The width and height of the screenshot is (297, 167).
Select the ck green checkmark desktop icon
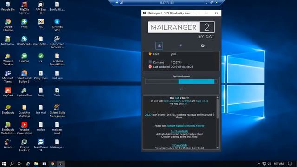tap(40, 58)
